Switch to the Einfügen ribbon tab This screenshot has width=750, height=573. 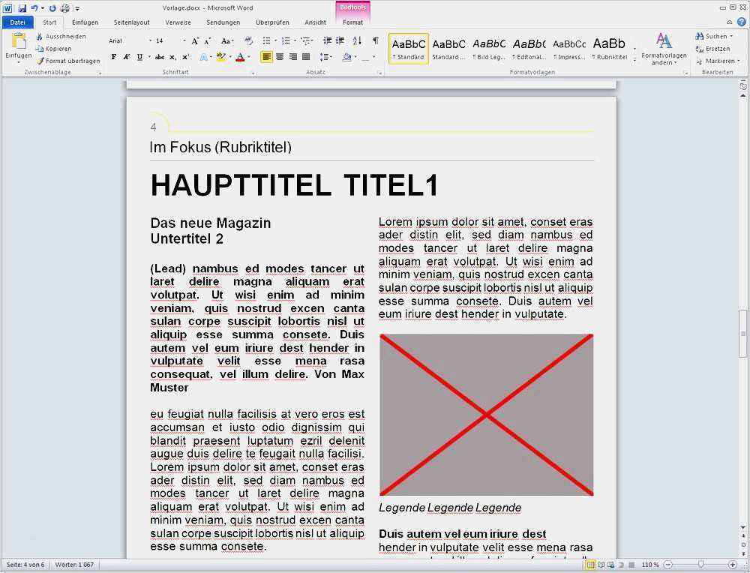coord(85,22)
